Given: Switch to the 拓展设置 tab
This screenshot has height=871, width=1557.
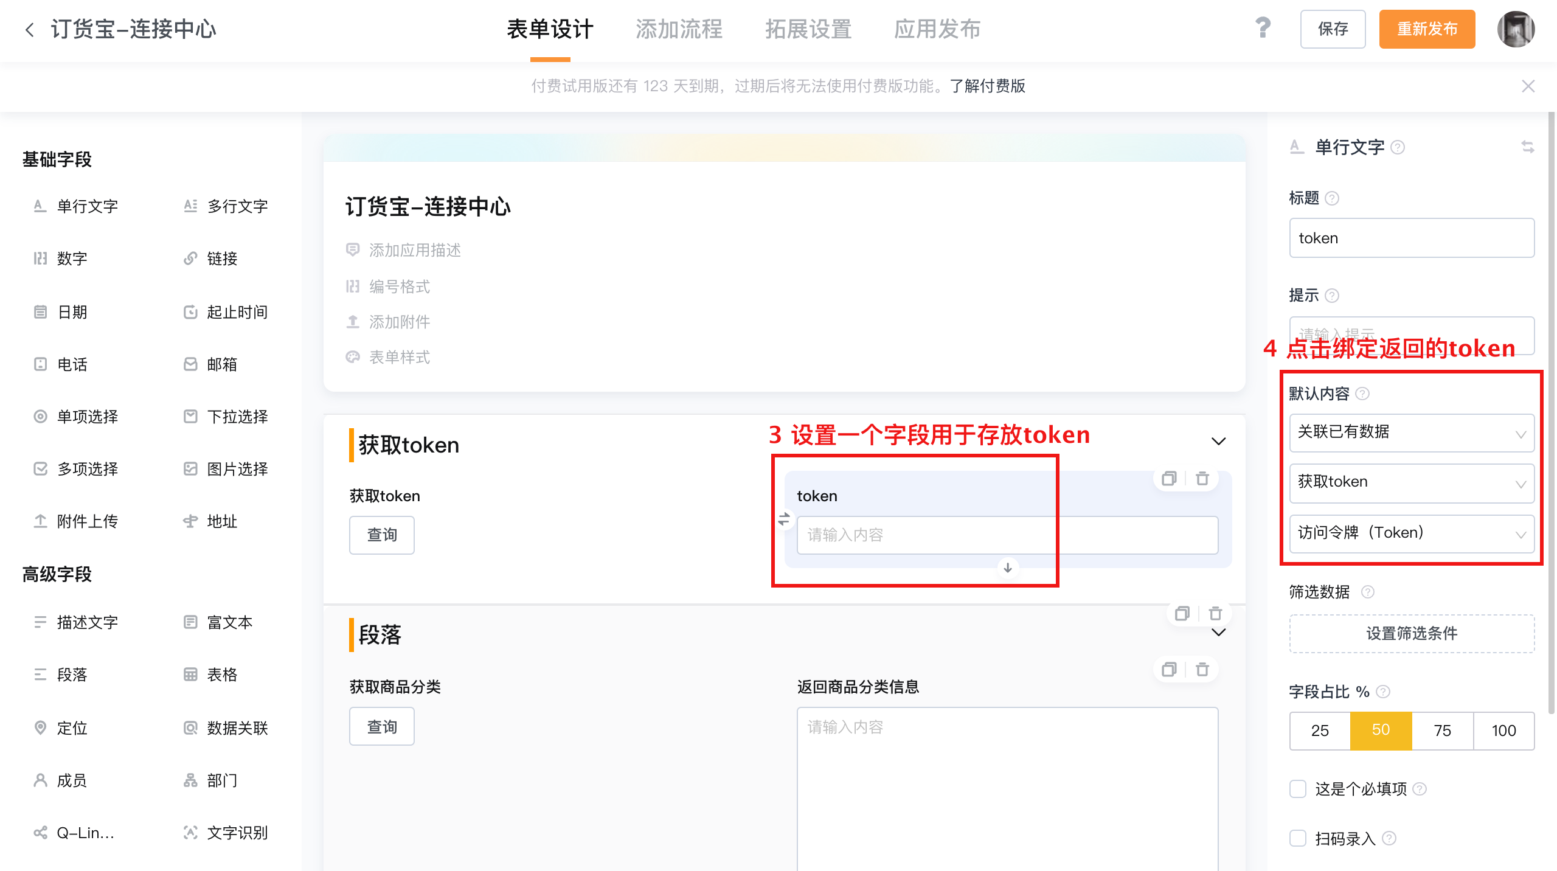Looking at the screenshot, I should [808, 29].
